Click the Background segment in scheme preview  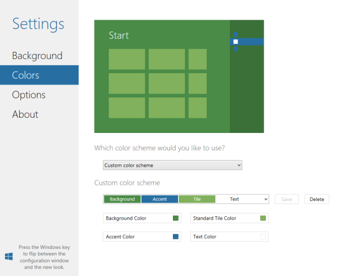coord(122,199)
